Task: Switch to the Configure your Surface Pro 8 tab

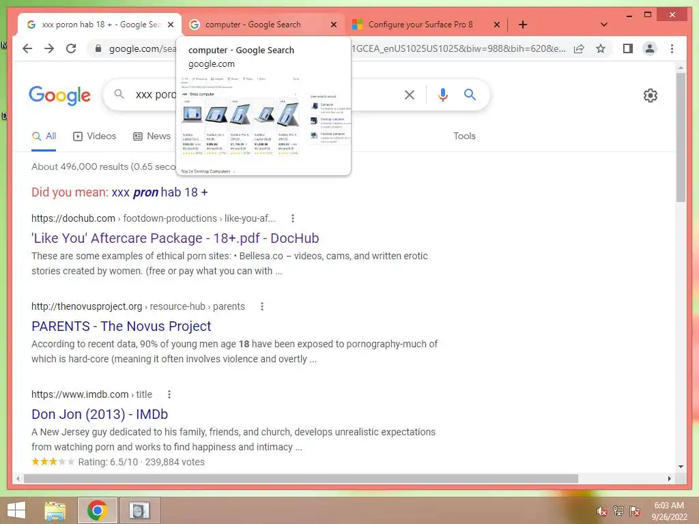Action: click(x=419, y=25)
